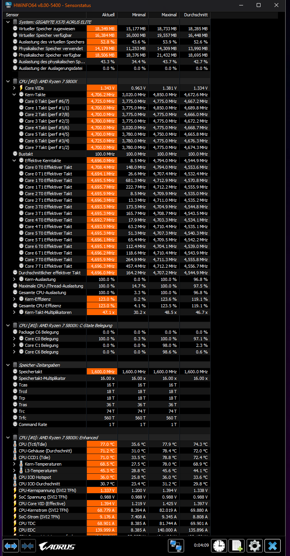Click the circle icon beside Speichertakt
290x556 pixels.
pos(15,372)
